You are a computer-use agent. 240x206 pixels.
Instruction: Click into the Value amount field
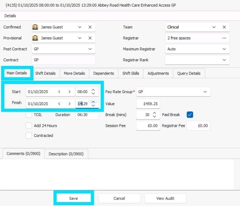148,104
